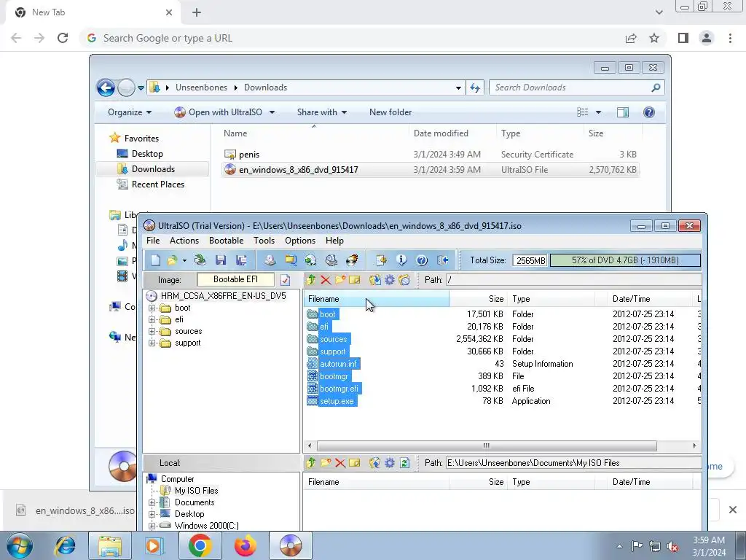746x560 pixels.
Task: Click Open with UltraISO button in Explorer
Action: [x=219, y=112]
